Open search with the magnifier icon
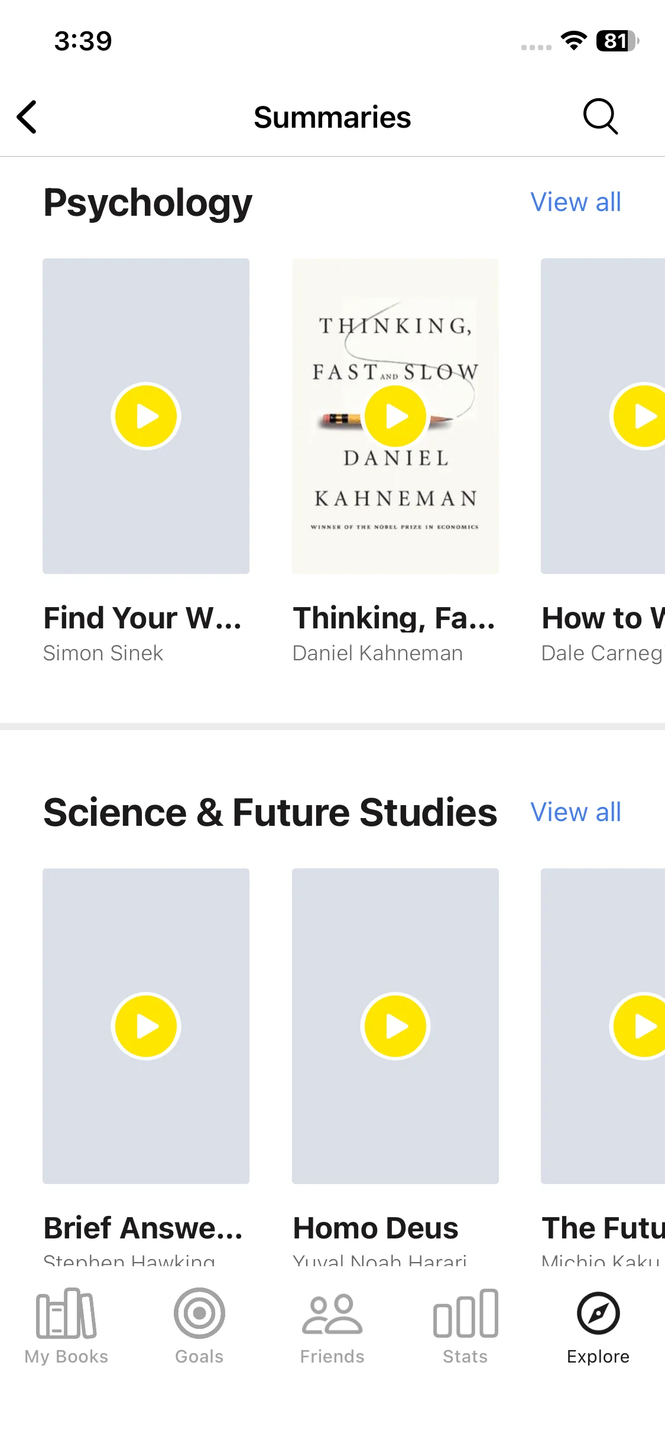 (600, 116)
